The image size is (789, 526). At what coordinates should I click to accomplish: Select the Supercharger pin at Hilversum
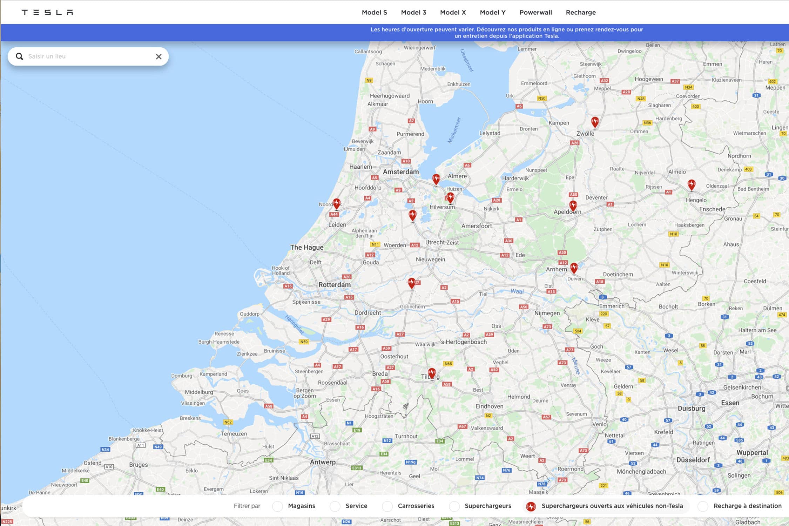(450, 198)
